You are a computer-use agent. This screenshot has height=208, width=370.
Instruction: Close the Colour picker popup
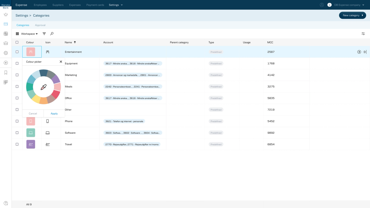click(61, 62)
